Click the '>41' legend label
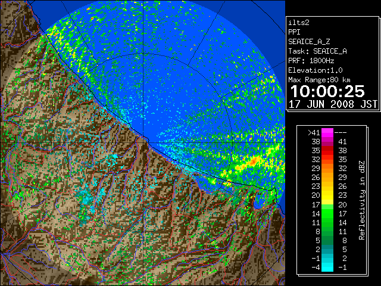381x286 pixels. coord(314,133)
